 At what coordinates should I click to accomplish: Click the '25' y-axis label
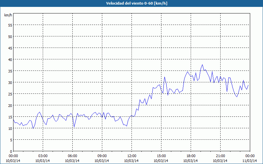(x=10, y=94)
